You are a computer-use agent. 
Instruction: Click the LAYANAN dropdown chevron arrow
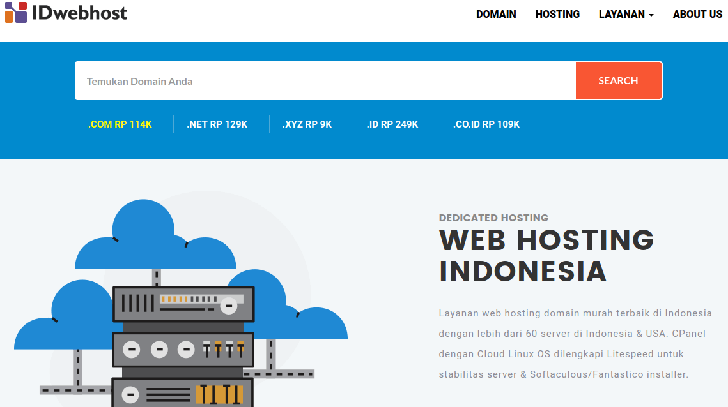[x=651, y=15]
